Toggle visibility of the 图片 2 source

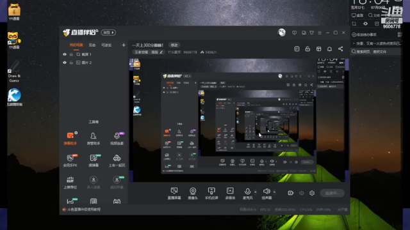(65, 63)
